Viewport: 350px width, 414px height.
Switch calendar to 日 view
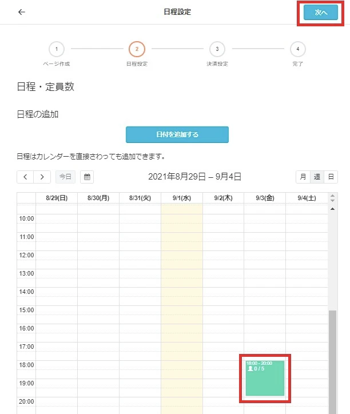[x=330, y=177]
